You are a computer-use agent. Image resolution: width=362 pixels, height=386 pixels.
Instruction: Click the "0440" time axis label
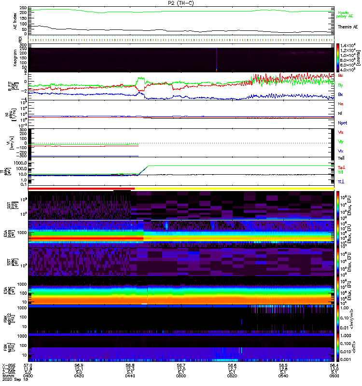click(x=130, y=376)
